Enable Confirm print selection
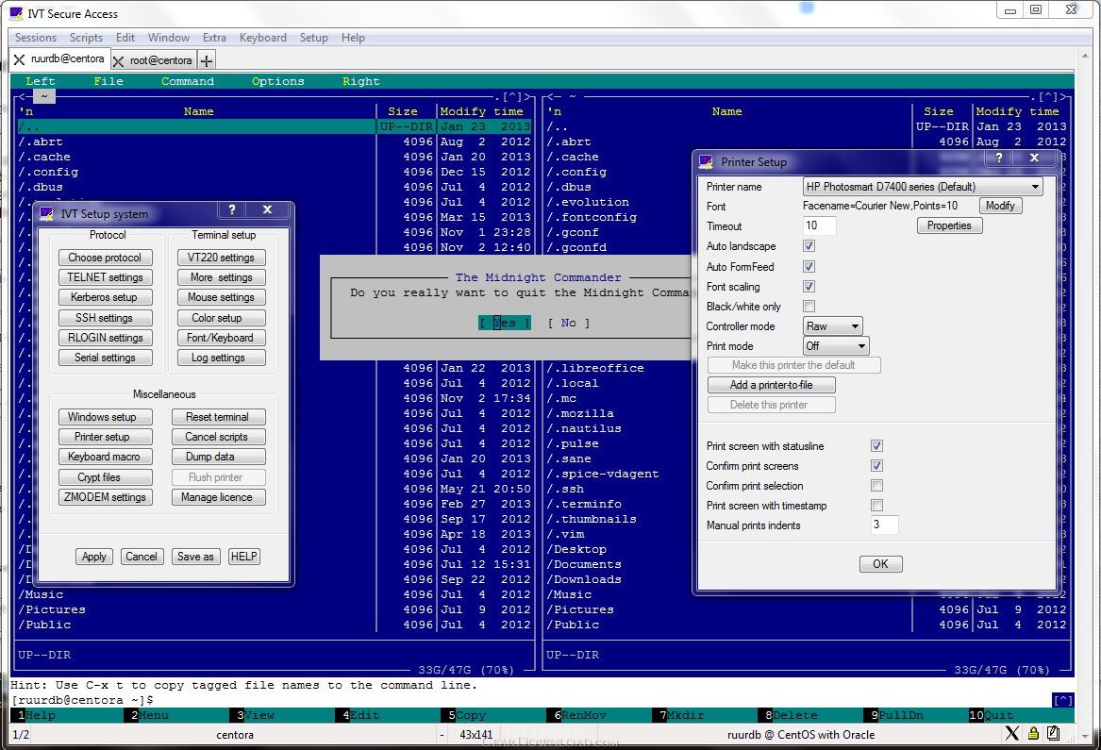Image resolution: width=1101 pixels, height=750 pixels. (x=876, y=485)
